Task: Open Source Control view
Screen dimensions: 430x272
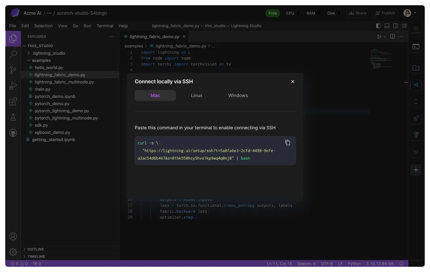Action: click(x=13, y=70)
